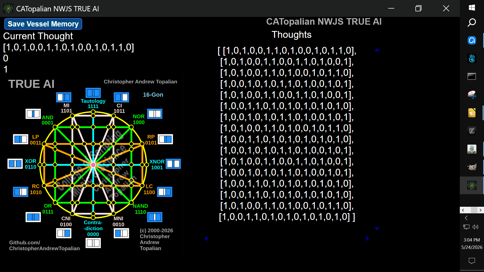Click the blue right arrow under Thoughts

click(x=368, y=238)
